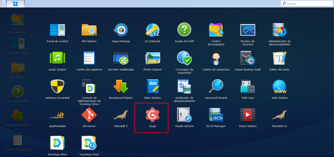Open Note Station

coord(153,86)
